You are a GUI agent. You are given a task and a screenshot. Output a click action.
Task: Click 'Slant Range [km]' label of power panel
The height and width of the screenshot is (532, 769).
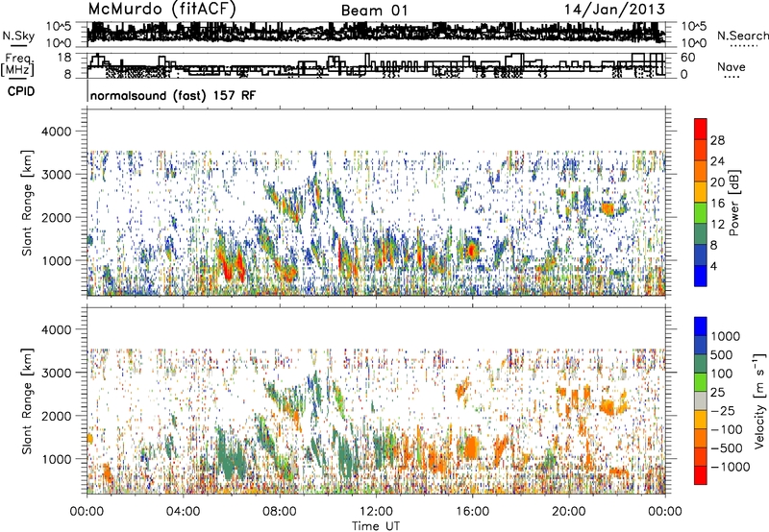27,203
